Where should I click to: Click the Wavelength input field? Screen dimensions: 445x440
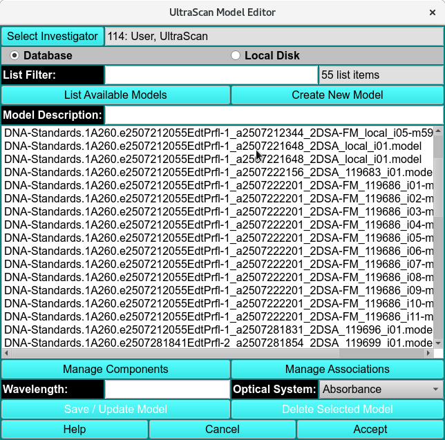(x=167, y=389)
